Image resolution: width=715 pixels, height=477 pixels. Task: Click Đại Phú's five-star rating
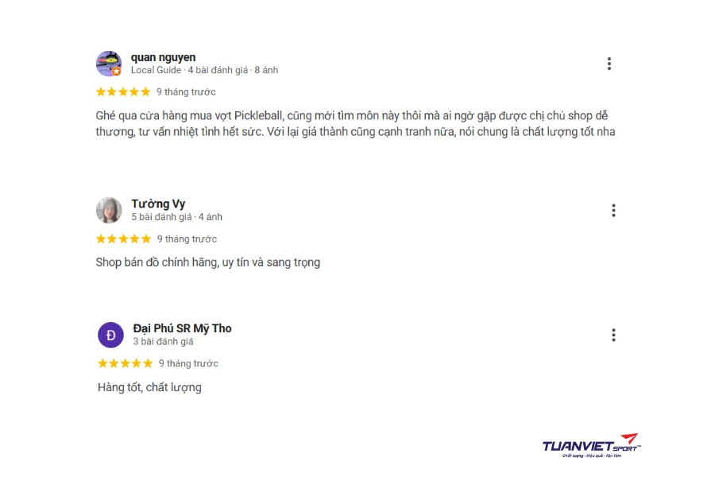[125, 363]
